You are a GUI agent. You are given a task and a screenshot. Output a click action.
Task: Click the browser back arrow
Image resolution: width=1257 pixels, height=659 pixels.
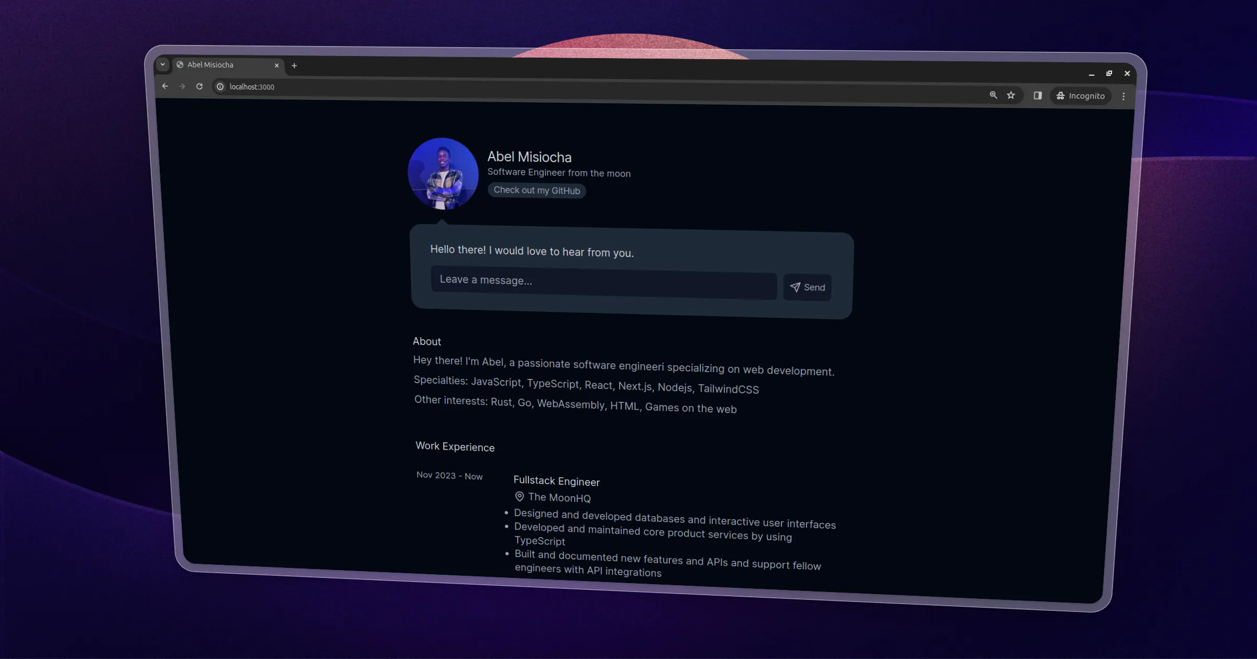coord(165,86)
